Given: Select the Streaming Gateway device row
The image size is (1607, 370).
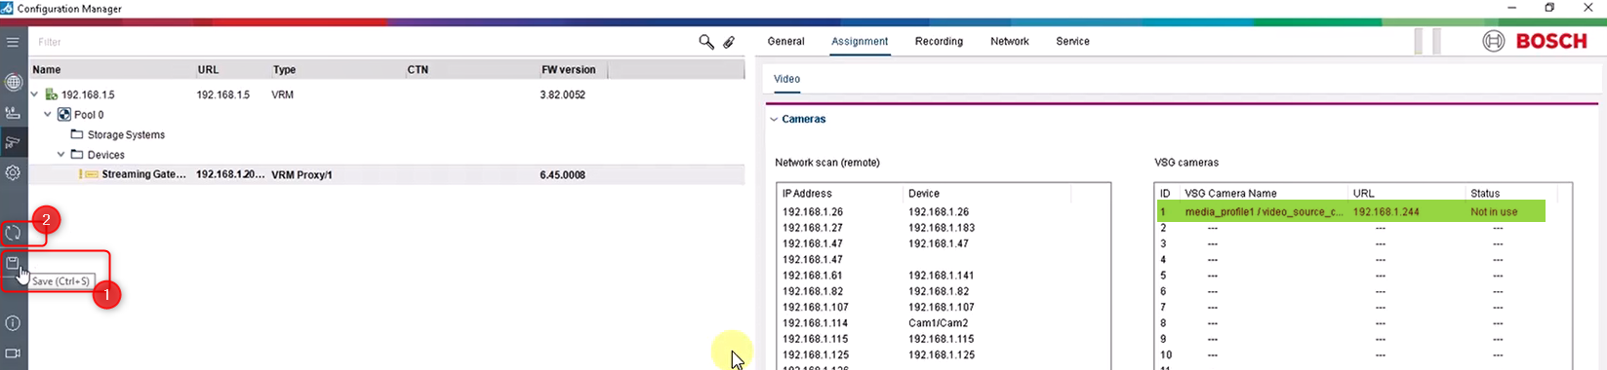Looking at the screenshot, I should tap(386, 175).
